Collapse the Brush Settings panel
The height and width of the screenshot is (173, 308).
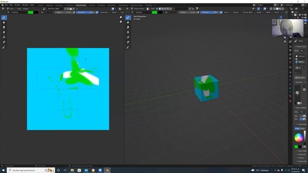[300, 108]
